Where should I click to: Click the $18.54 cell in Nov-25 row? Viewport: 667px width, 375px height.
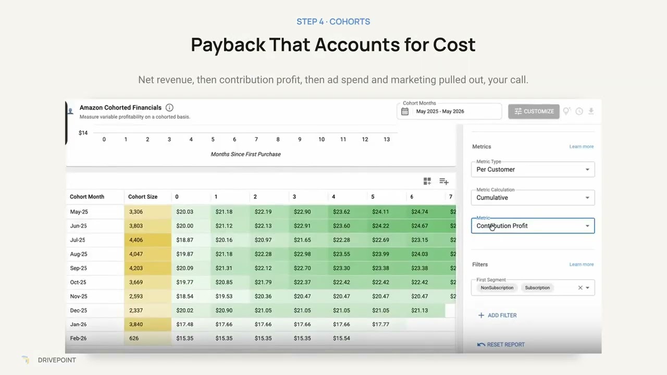click(x=191, y=296)
